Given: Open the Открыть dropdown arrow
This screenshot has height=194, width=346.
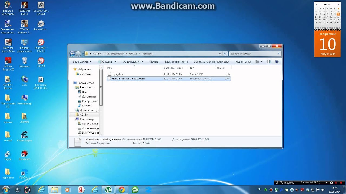Looking at the screenshot, I should (x=115, y=62).
